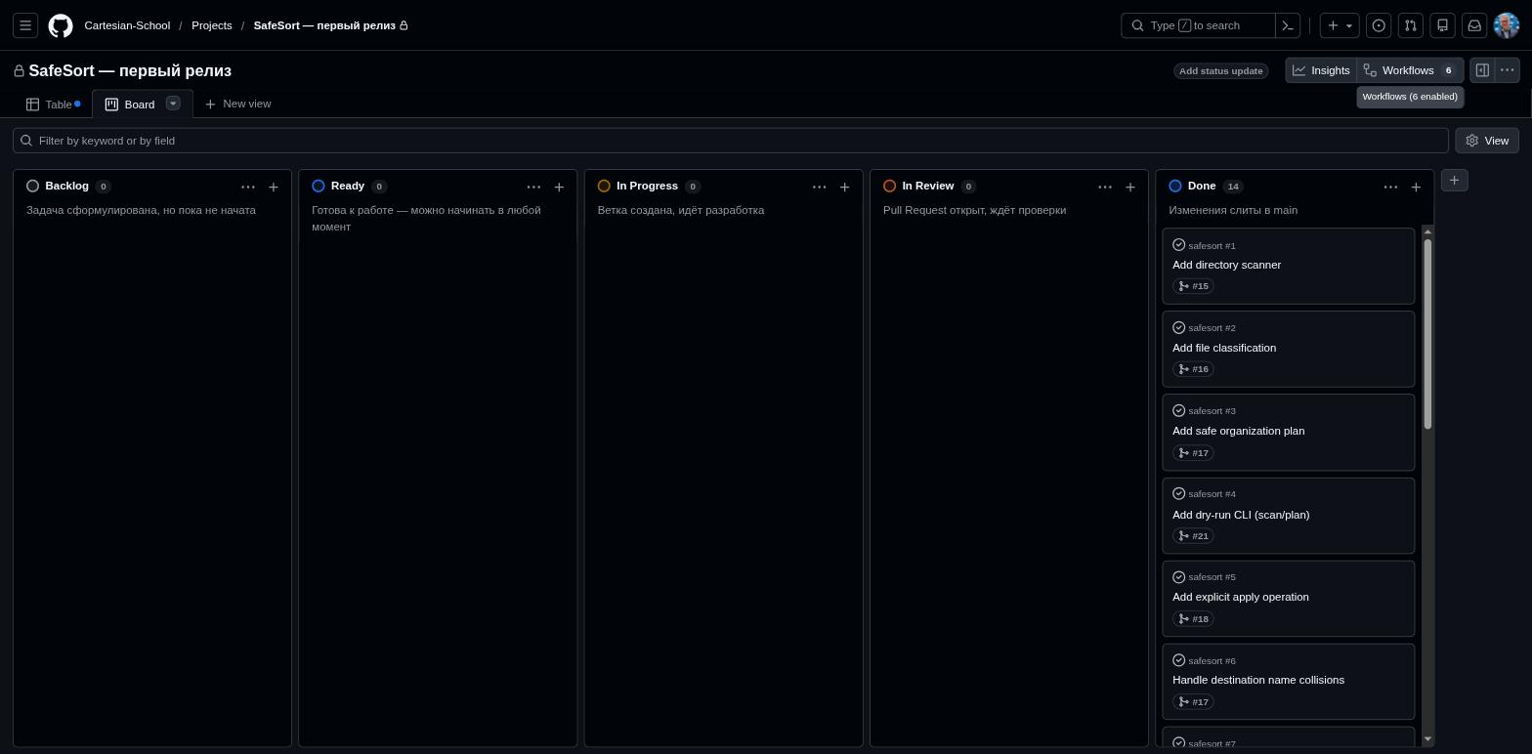Focus the Type / to search box
The width and height of the screenshot is (1532, 754).
coord(1198,25)
